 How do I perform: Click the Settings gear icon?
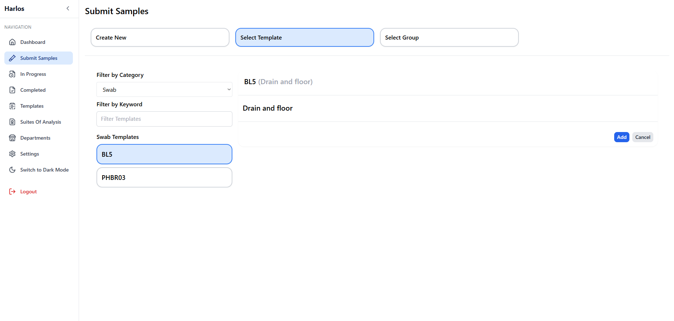(x=12, y=154)
